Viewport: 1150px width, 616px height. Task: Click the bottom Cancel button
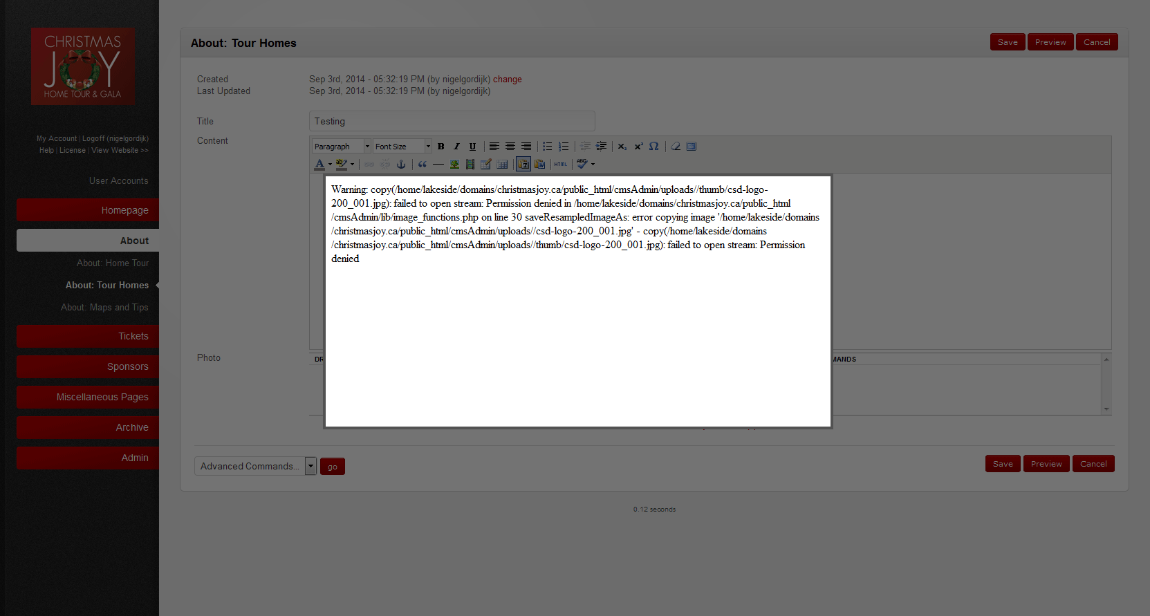click(1093, 464)
